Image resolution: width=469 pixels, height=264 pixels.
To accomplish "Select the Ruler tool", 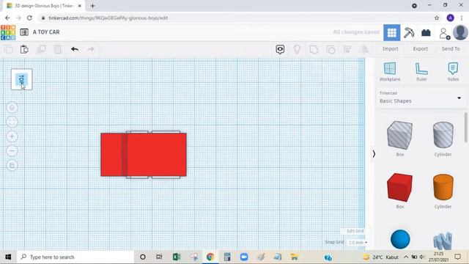I will (x=421, y=72).
